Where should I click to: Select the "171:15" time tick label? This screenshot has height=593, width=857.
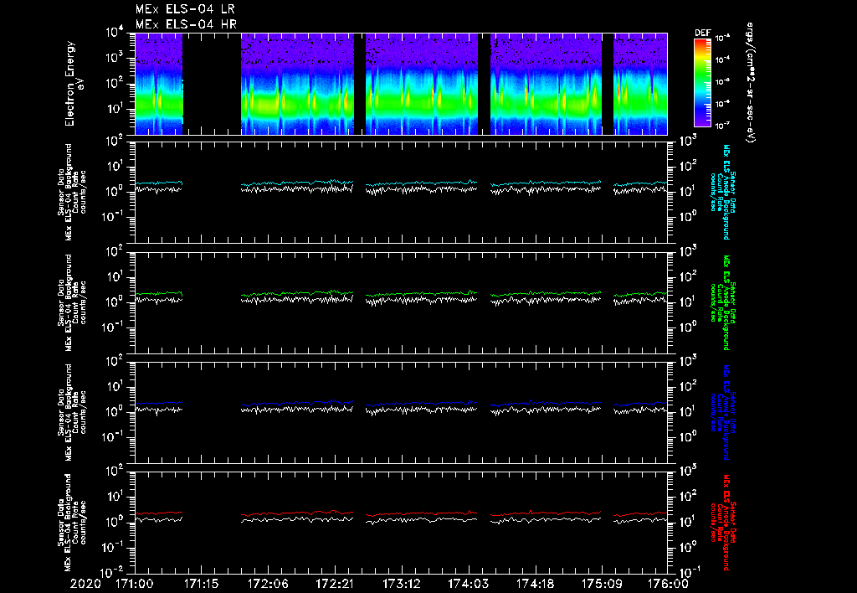point(201,584)
